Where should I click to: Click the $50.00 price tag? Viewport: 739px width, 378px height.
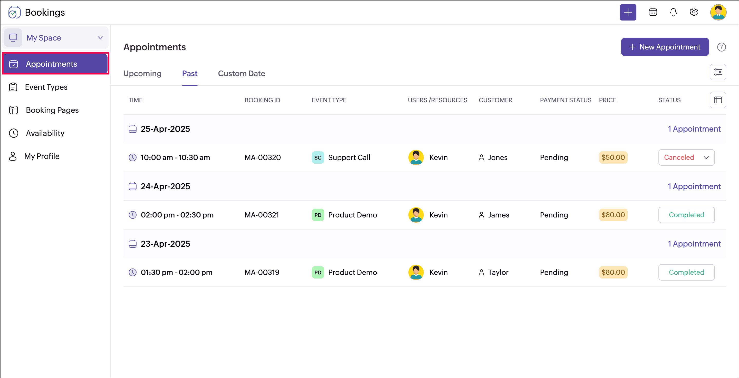click(613, 157)
